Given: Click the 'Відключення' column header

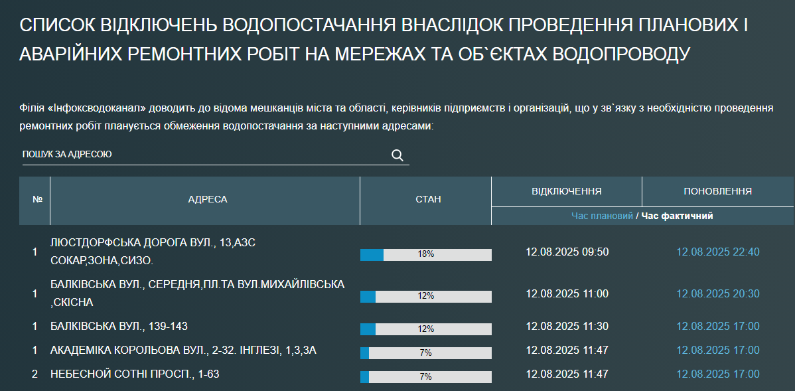Looking at the screenshot, I should tap(566, 191).
